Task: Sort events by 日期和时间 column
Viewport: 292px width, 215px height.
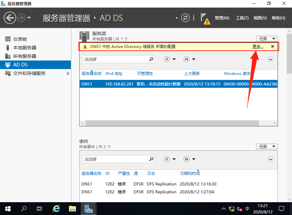Action: (x=190, y=174)
